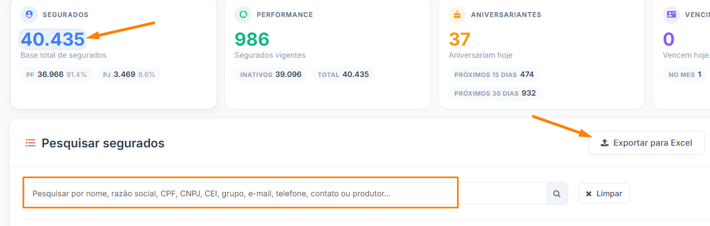This screenshot has height=226, width=710.
Task: Click the Performance ring icon
Action: [243, 15]
